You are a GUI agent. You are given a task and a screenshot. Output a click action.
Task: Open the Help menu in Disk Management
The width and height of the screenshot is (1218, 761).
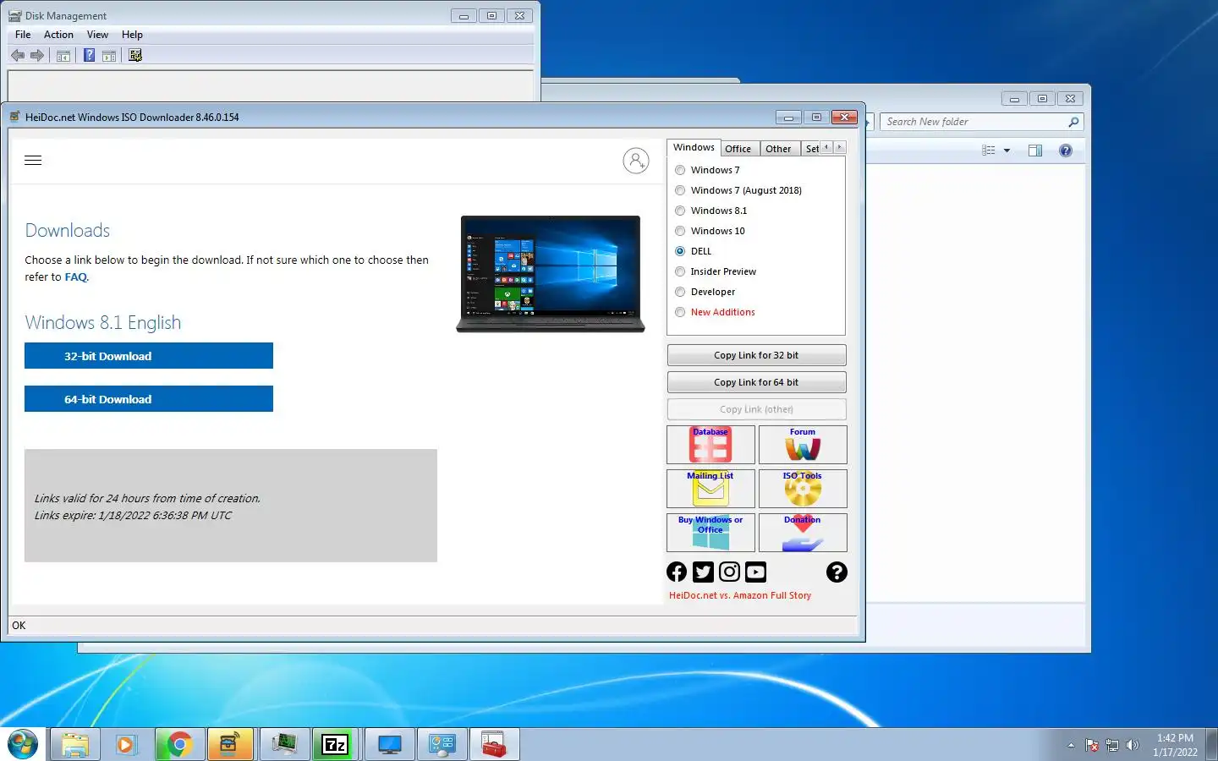(x=132, y=35)
